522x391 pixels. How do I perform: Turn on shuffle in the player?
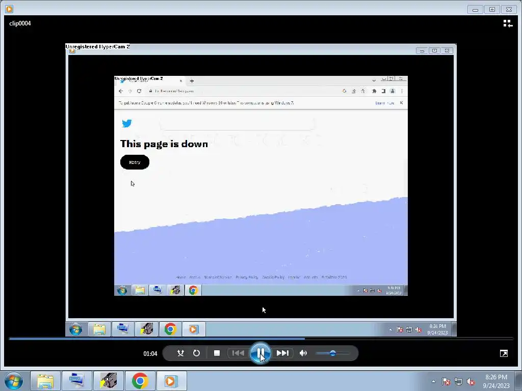(181, 353)
